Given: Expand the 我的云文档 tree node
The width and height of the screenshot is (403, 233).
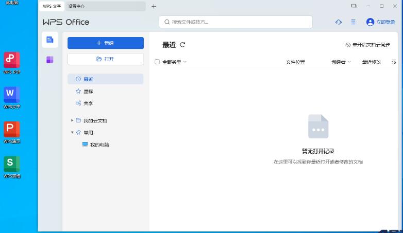Looking at the screenshot, I should [x=72, y=120].
